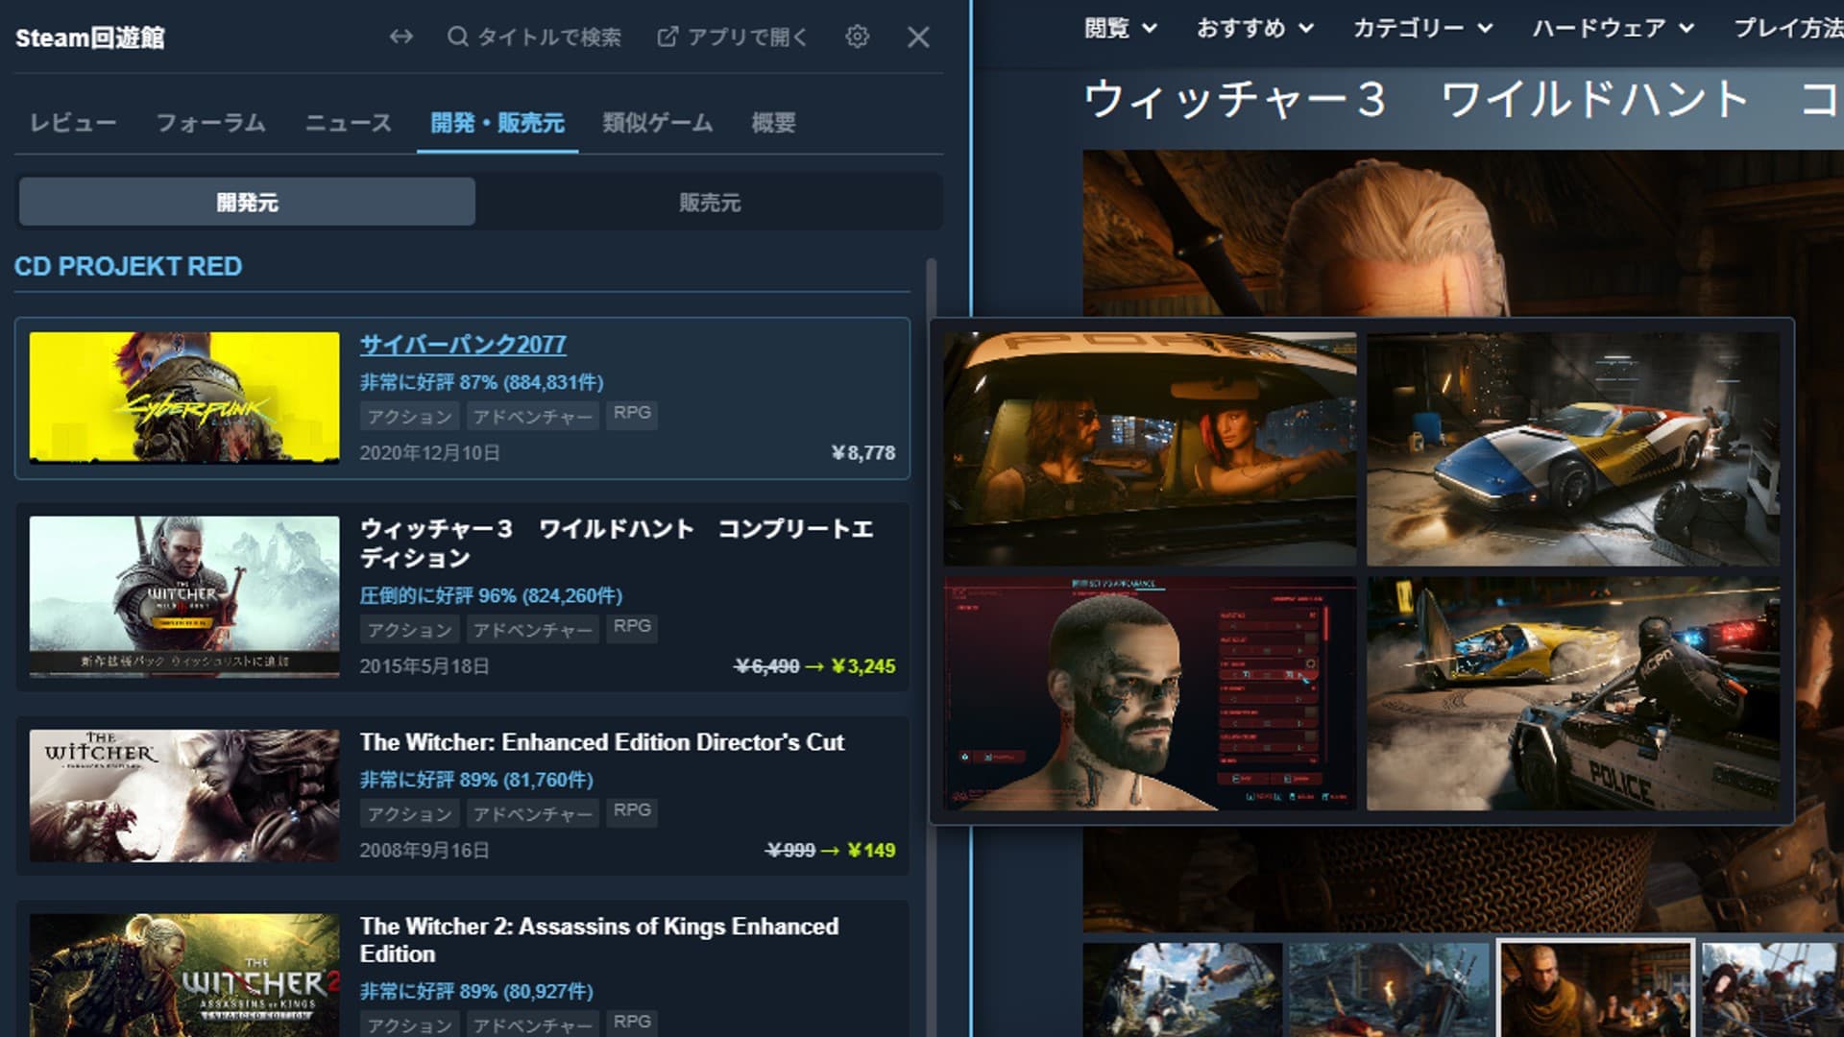Click the RPG tag under Witcher 3 entry
Screen dimensions: 1844x1037
point(632,627)
